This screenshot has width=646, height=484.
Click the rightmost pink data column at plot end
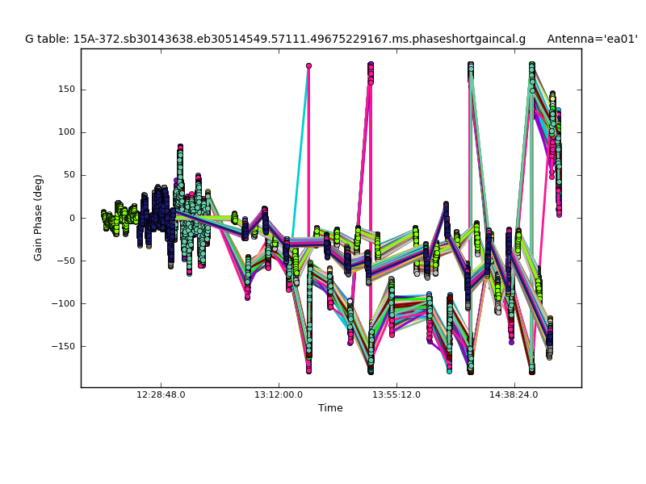tap(558, 161)
